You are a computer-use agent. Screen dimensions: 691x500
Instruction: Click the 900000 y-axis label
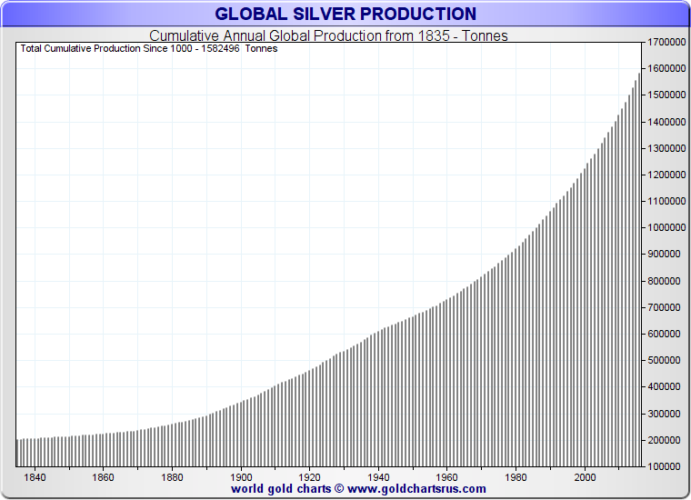664,254
